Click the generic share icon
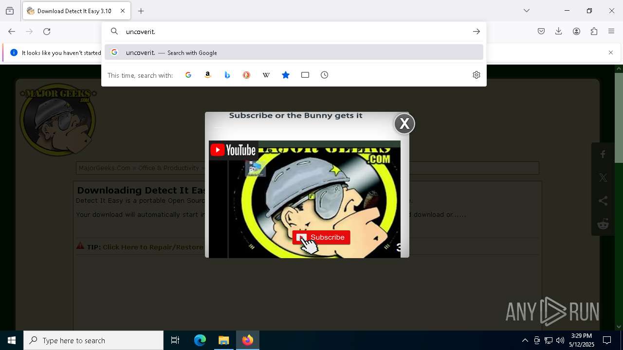The height and width of the screenshot is (350, 623). (x=603, y=201)
